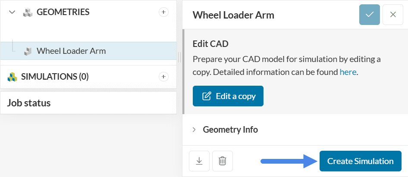
Task: Click the plus icon next to GEOMETRIES
Action: 163,12
